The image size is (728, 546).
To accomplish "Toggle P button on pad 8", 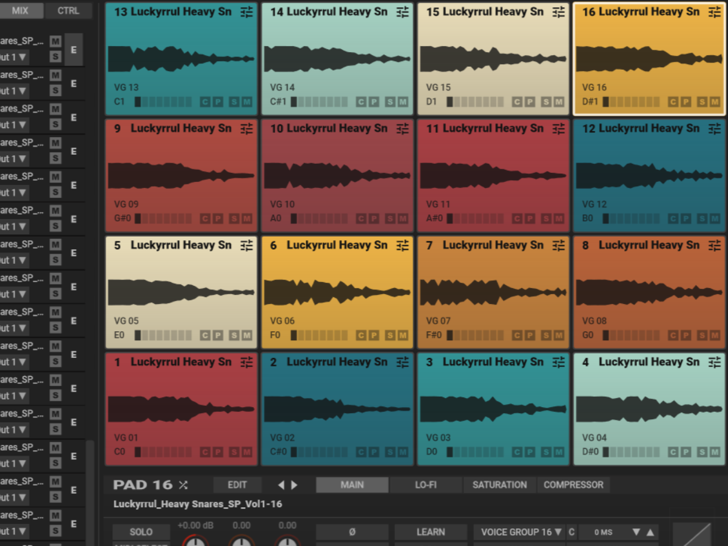I will tap(686, 335).
